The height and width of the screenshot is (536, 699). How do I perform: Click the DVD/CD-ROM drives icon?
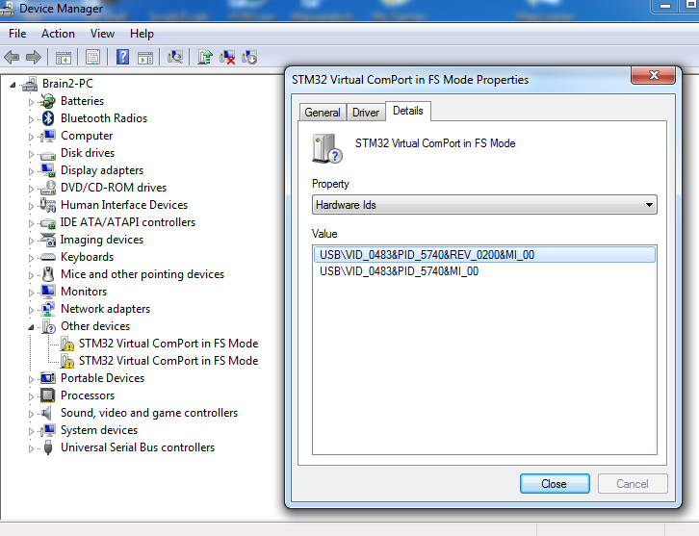click(48, 188)
